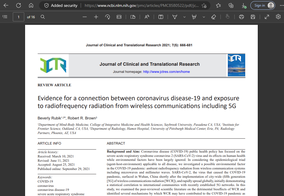Click the author name Beverly Rubik

pyautogui.click(x=49, y=118)
